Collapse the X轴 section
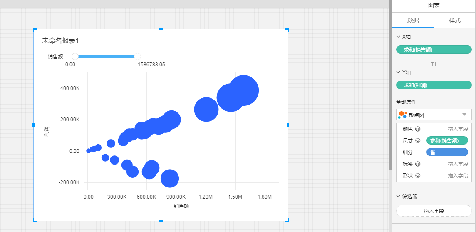 [398, 37]
